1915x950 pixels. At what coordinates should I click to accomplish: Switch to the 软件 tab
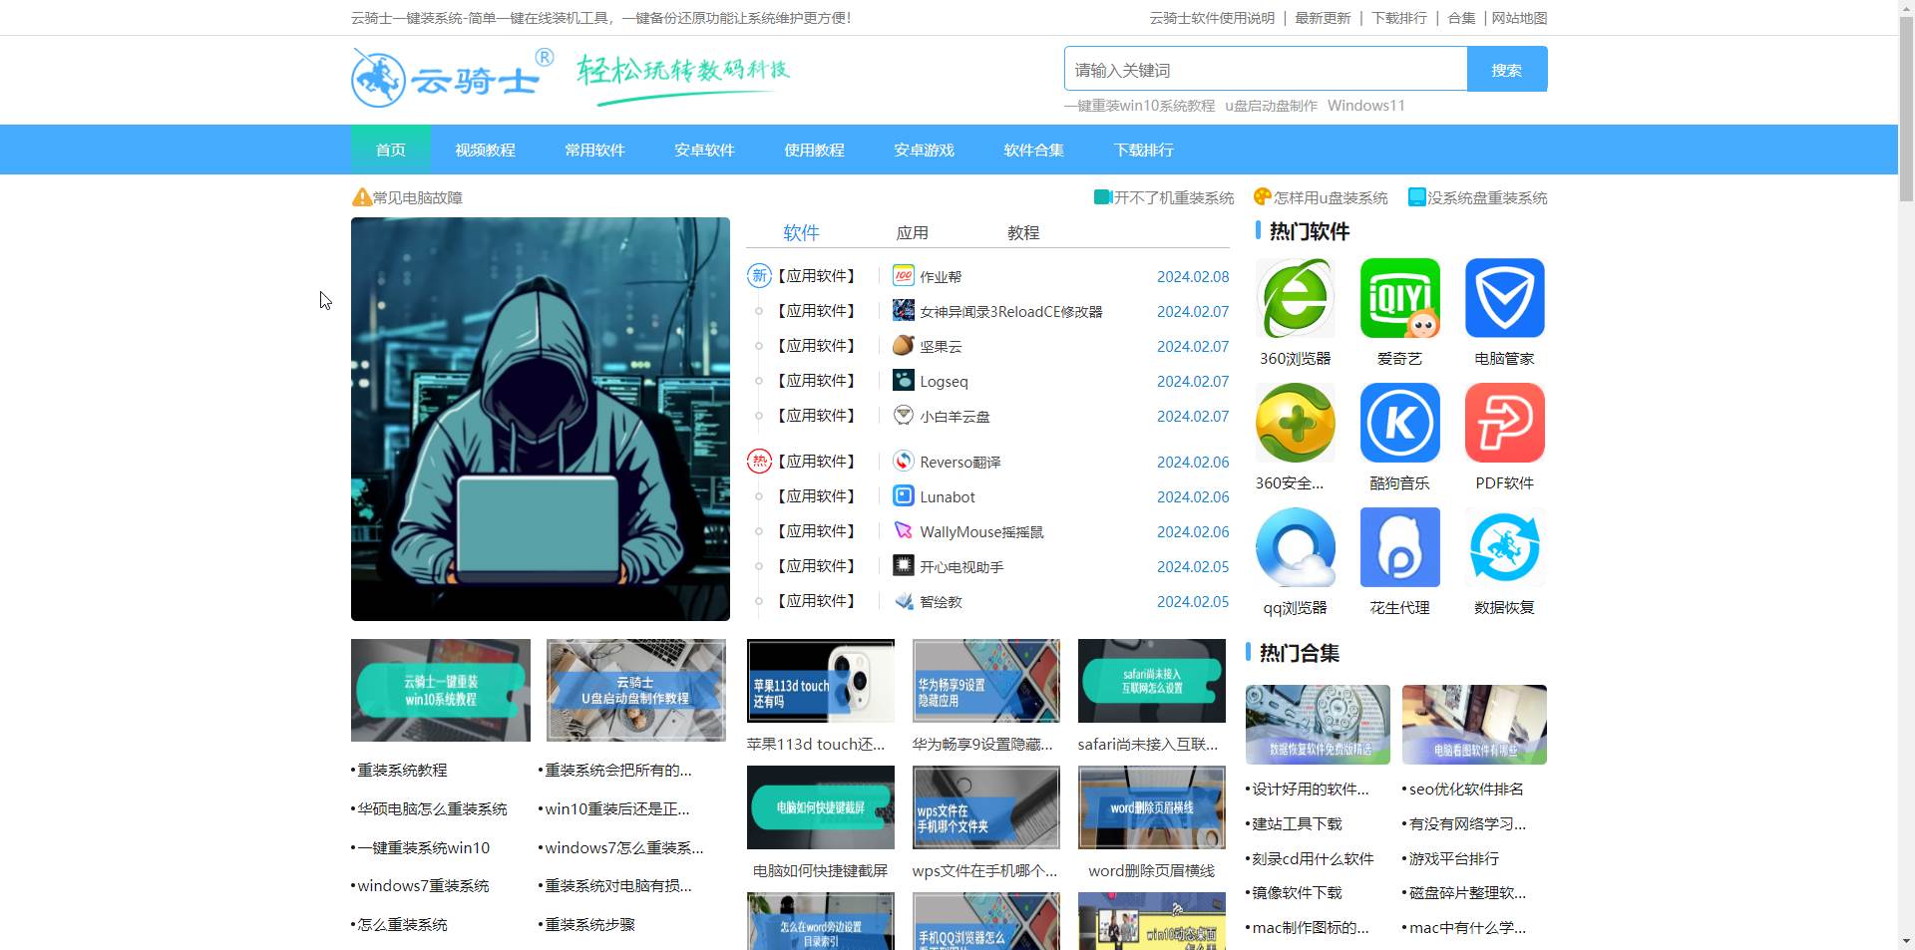coord(801,232)
